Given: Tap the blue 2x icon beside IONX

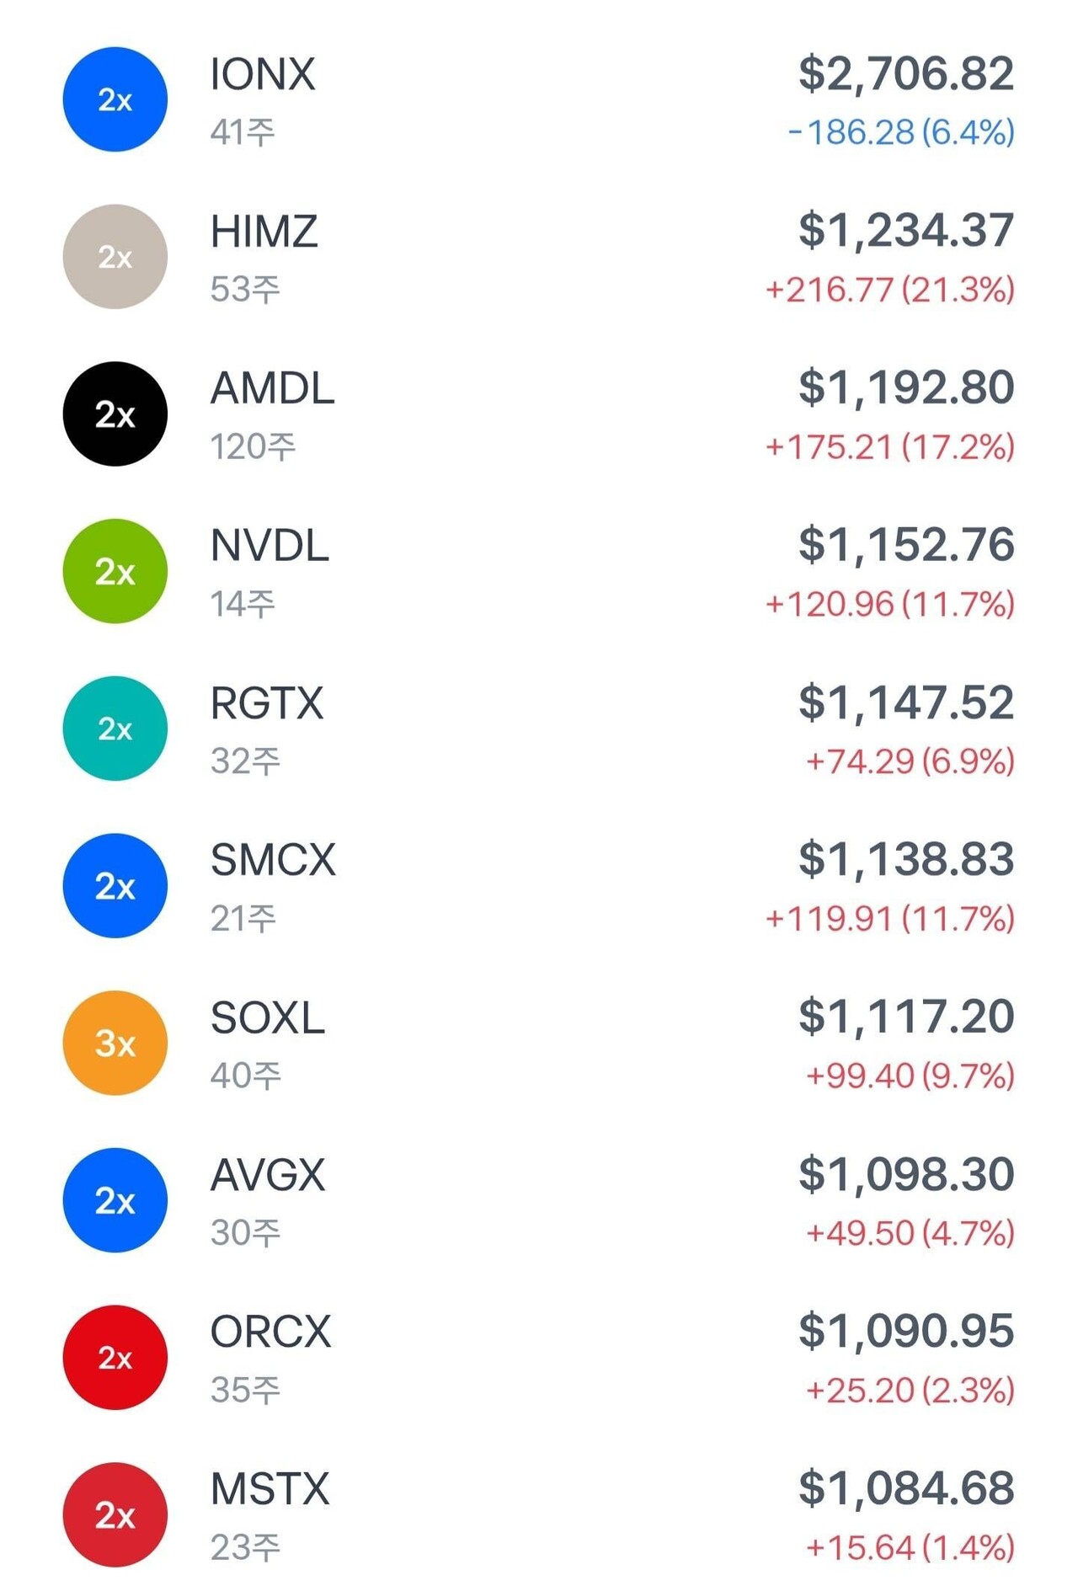Looking at the screenshot, I should click(x=115, y=99).
